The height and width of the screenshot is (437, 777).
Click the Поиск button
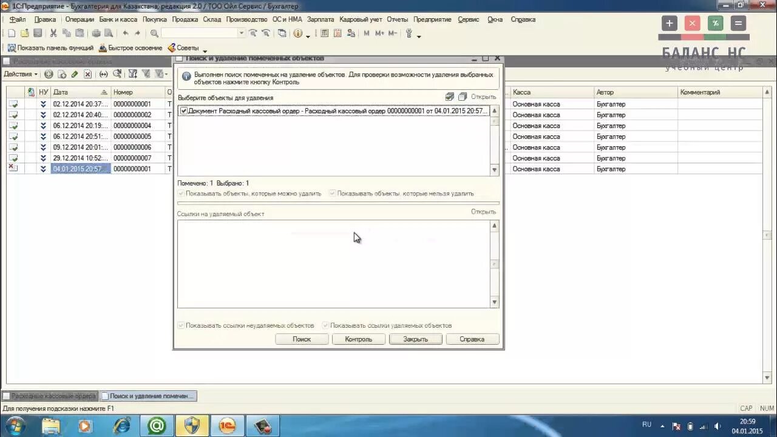coord(302,339)
